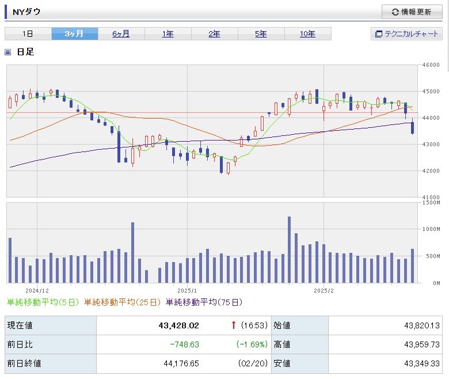449x379 pixels.
Task: Click the last candlestick on the price chart
Action: click(413, 127)
